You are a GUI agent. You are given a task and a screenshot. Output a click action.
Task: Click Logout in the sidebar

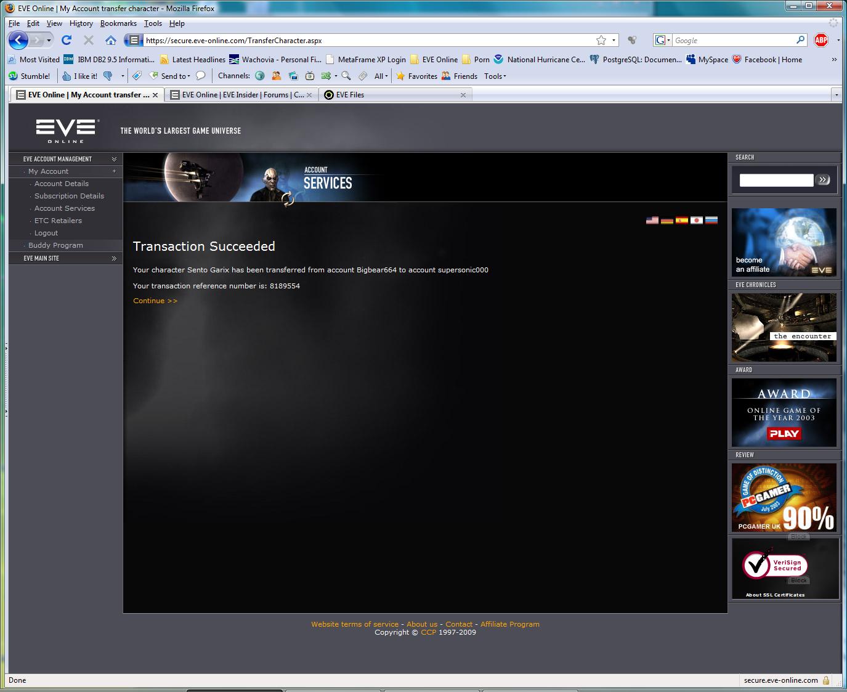tap(46, 233)
